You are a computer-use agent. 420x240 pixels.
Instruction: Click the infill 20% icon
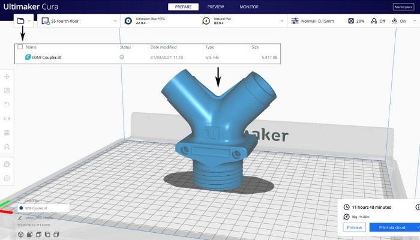[351, 21]
